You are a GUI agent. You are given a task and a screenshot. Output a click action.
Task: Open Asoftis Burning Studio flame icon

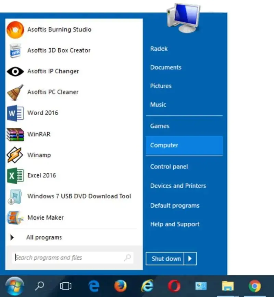point(15,30)
